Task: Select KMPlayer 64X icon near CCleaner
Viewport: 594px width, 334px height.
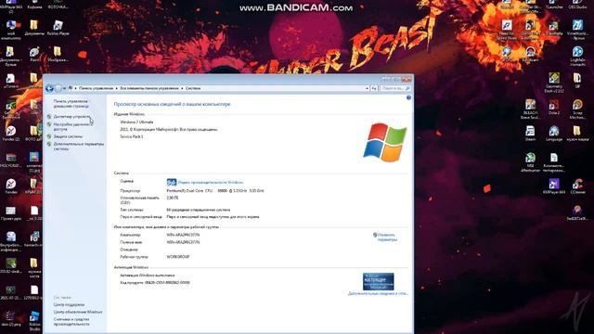Action: pyautogui.click(x=554, y=186)
